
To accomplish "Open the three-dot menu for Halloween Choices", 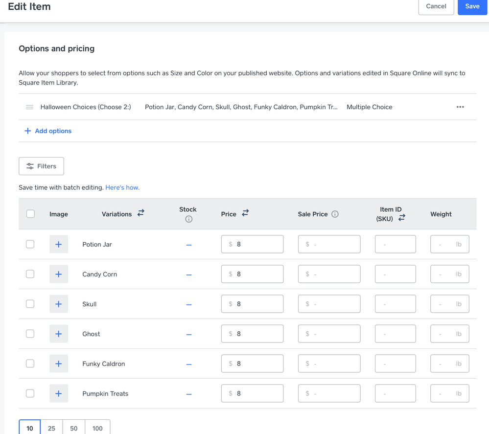I will pyautogui.click(x=460, y=107).
